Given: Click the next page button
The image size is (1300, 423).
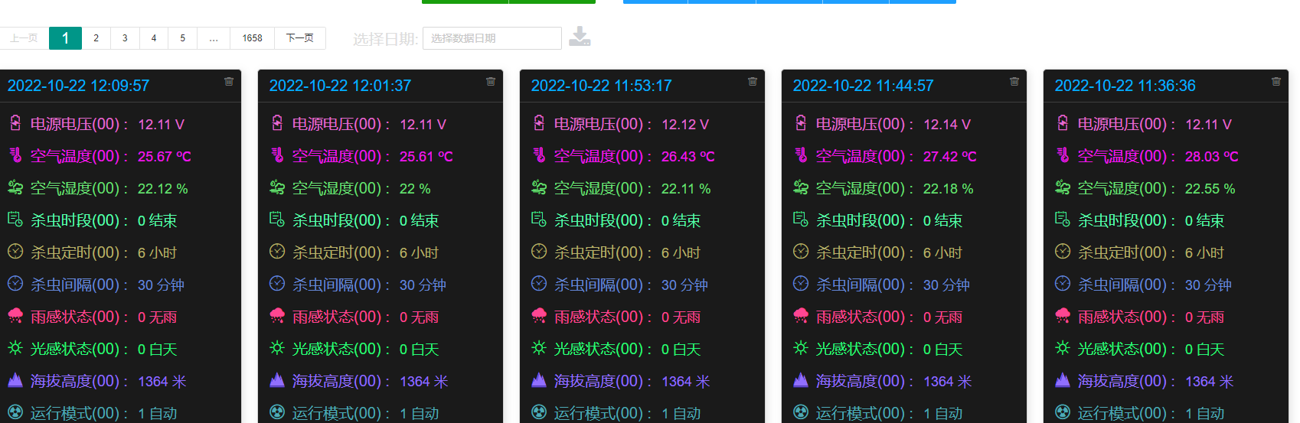Looking at the screenshot, I should [299, 38].
